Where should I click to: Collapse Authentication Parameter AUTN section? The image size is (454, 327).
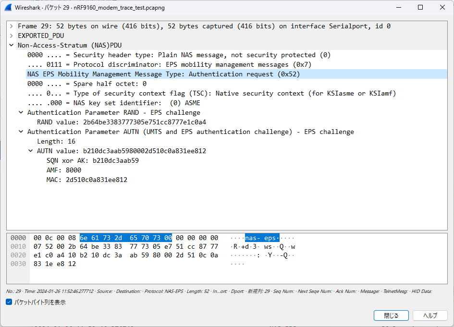click(21, 132)
